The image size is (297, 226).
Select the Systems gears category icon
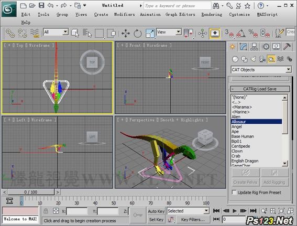[x=290, y=59]
